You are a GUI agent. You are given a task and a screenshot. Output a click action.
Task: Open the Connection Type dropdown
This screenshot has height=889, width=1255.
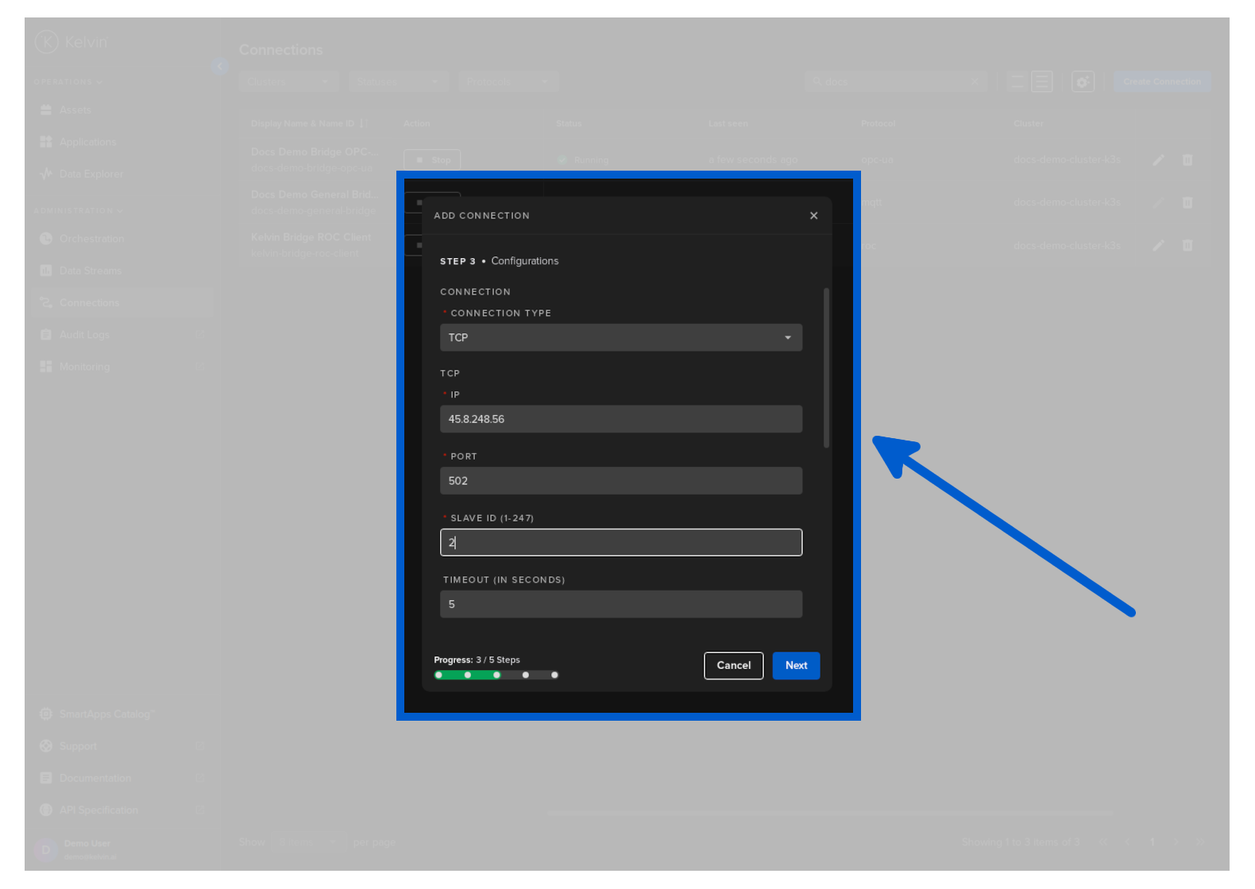click(x=620, y=337)
